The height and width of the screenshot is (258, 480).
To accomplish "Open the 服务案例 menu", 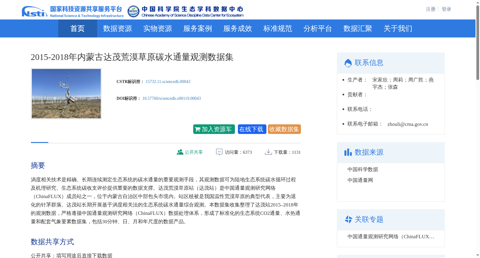I will pos(198,28).
